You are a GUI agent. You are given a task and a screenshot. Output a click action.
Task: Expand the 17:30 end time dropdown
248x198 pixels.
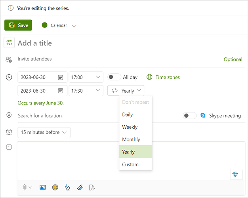coord(86,91)
